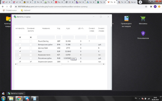Screen dimensions: 162x101
Task: Set Евро as main currency checkbox
Action: click(x=31, y=52)
